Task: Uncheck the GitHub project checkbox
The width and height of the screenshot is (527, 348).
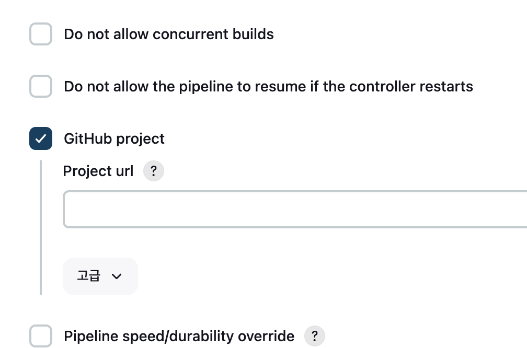Action: point(41,138)
